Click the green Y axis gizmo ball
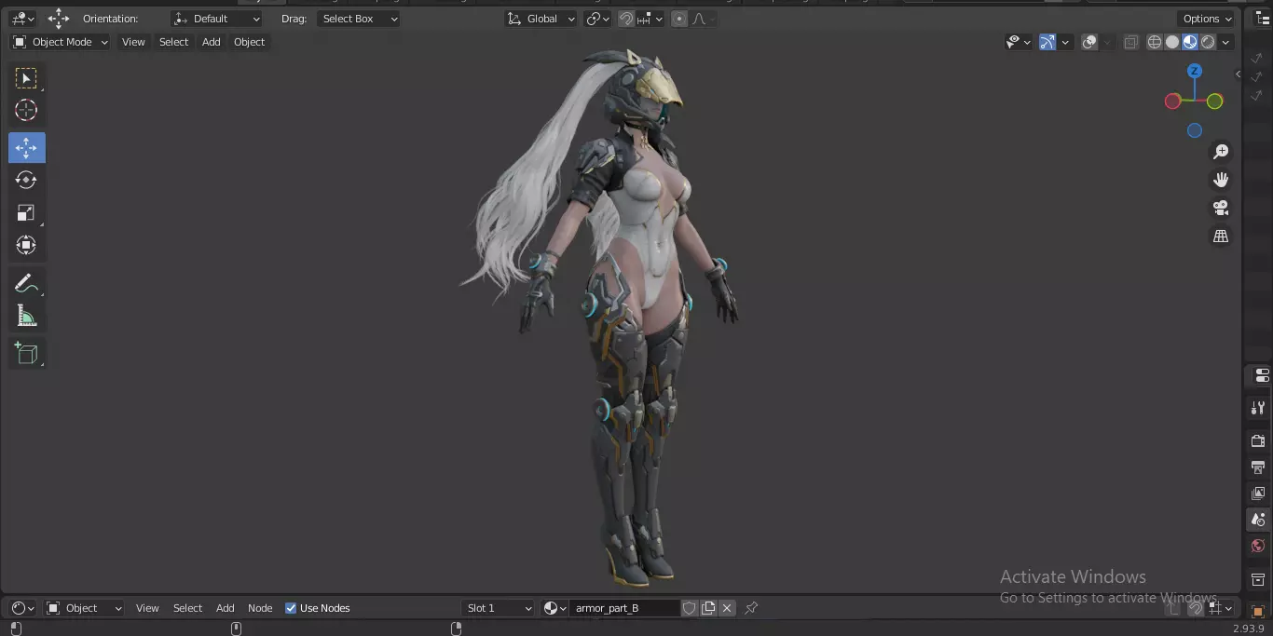This screenshot has width=1273, height=636. point(1215,101)
